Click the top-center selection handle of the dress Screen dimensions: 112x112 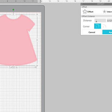13,14
